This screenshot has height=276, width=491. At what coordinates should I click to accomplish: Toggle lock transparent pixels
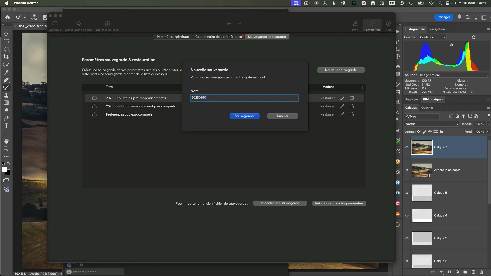[419, 132]
